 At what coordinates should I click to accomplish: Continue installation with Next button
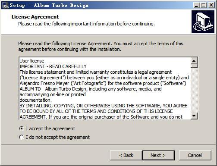[x=158, y=155]
